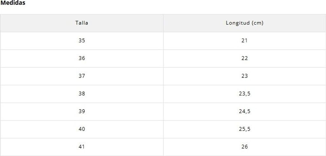
Task: Choose the size 38 cell
Action: [x=82, y=94]
